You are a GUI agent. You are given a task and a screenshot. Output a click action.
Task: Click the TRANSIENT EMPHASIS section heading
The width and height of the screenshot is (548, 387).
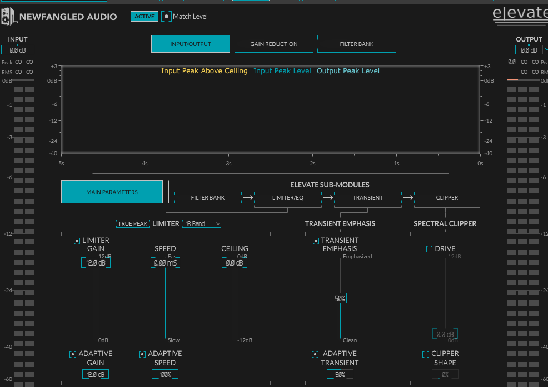pos(340,224)
